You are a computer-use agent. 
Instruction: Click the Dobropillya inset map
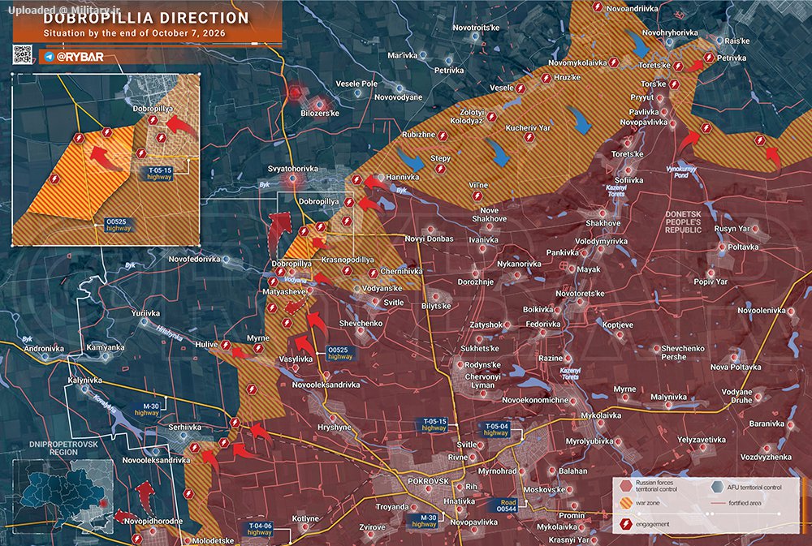click(106, 159)
